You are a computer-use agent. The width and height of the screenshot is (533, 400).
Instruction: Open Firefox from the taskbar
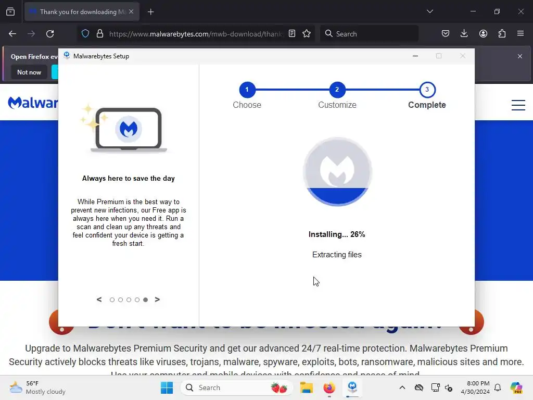click(x=329, y=387)
